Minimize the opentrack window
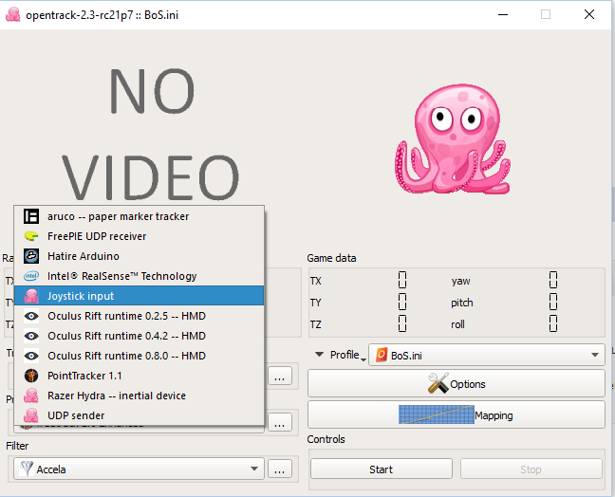 [503, 14]
